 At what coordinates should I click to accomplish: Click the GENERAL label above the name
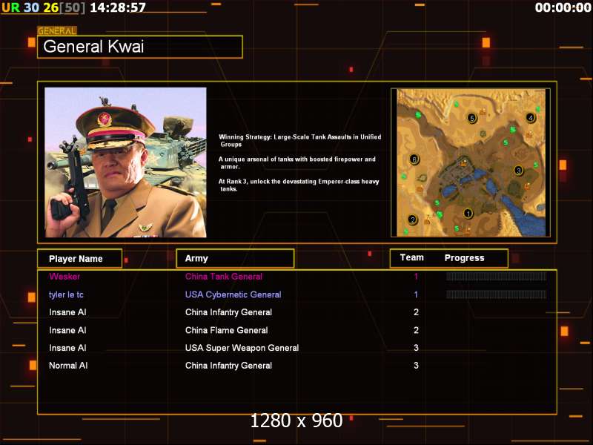coord(57,30)
